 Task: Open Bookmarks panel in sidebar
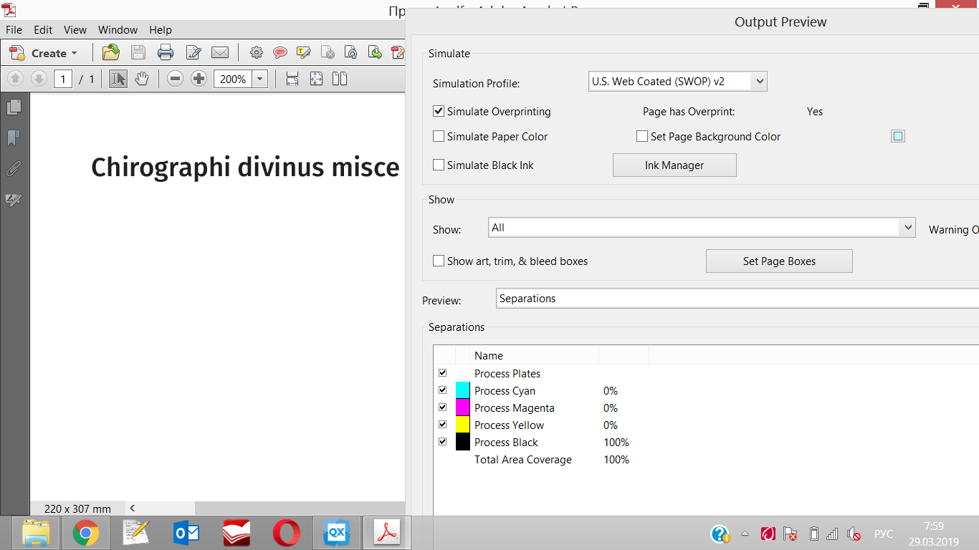point(14,138)
